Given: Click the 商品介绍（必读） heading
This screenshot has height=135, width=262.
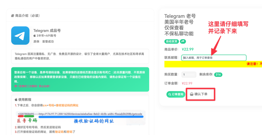Looking at the screenshot, I should click(x=28, y=16).
